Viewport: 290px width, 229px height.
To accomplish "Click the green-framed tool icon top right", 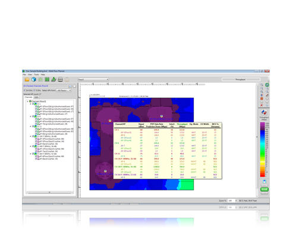I will tap(267, 85).
